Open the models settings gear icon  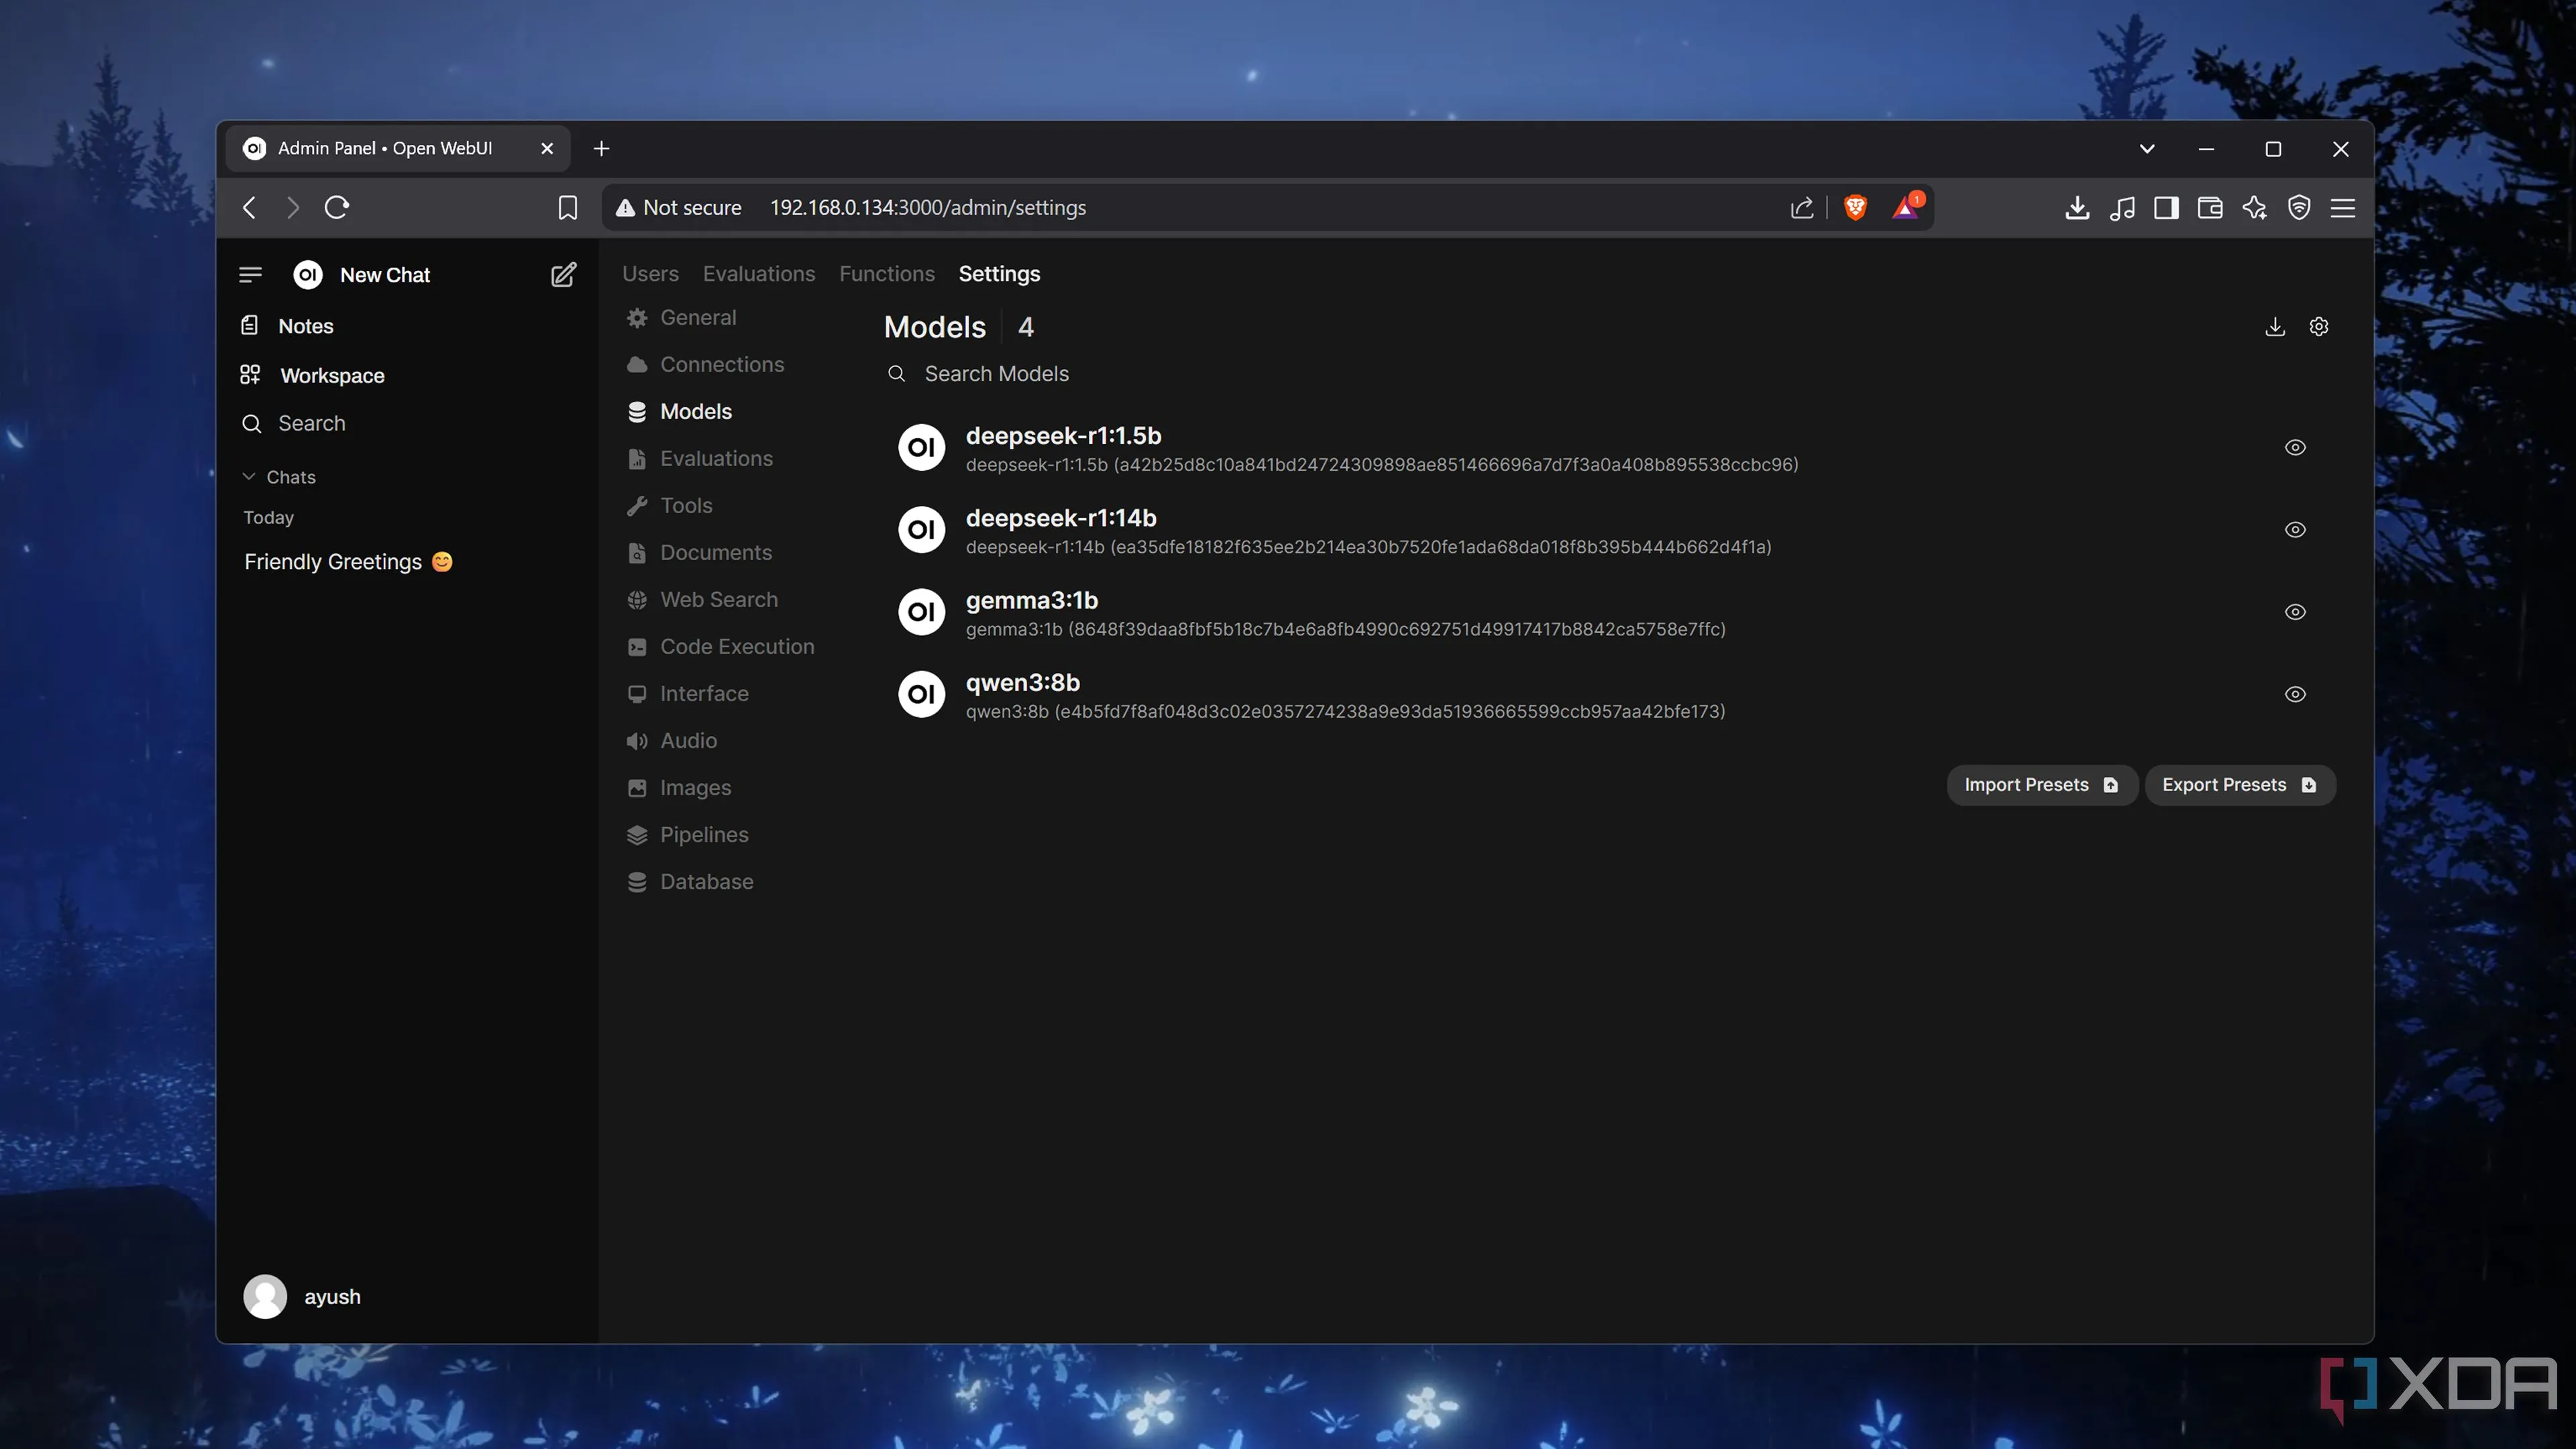pyautogui.click(x=2319, y=327)
